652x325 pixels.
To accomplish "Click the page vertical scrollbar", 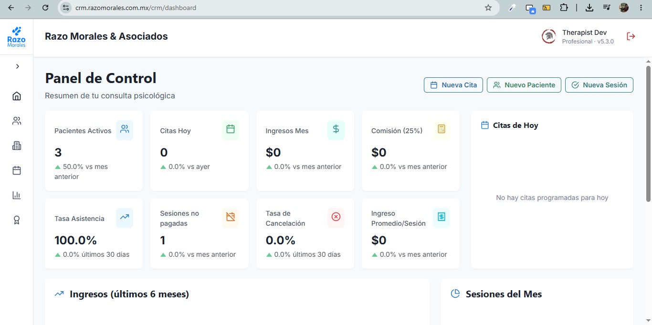I will coord(648,134).
